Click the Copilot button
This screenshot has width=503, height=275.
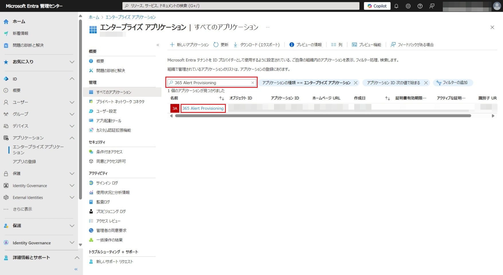(x=377, y=6)
